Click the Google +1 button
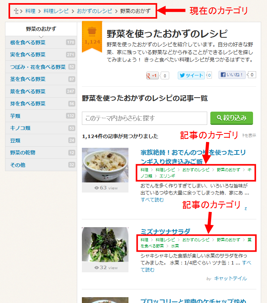267x303 pixels. 152,75
